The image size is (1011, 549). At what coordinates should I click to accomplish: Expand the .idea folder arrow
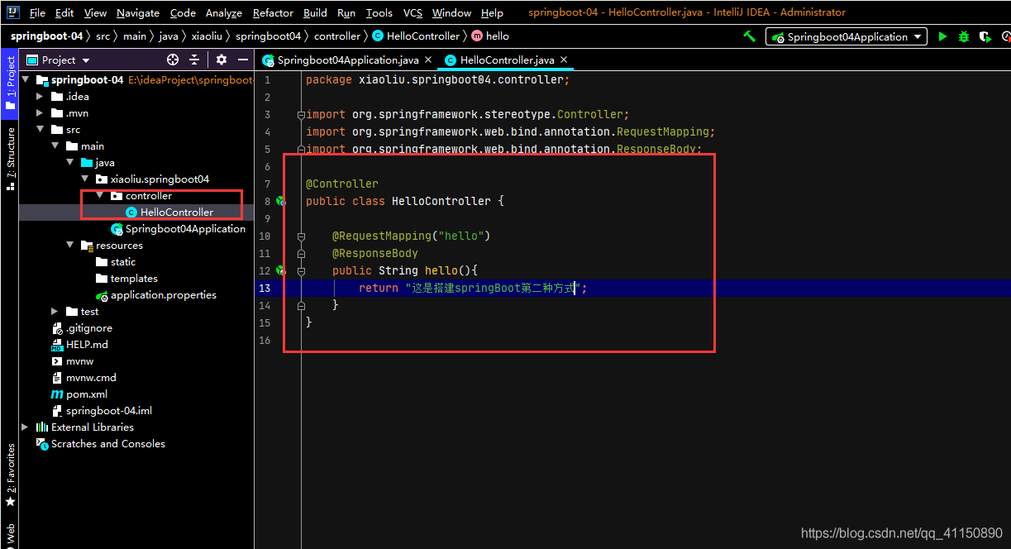(x=41, y=97)
